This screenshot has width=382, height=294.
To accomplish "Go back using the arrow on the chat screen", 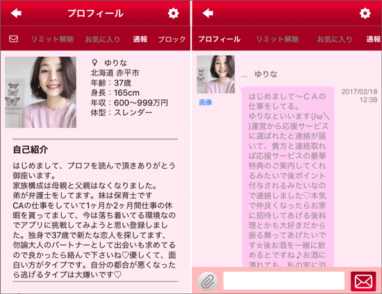I will pyautogui.click(x=208, y=13).
